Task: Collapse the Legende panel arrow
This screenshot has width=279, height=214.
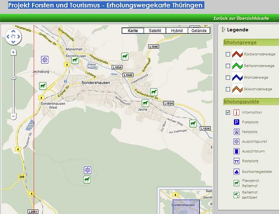Action: tap(223, 30)
